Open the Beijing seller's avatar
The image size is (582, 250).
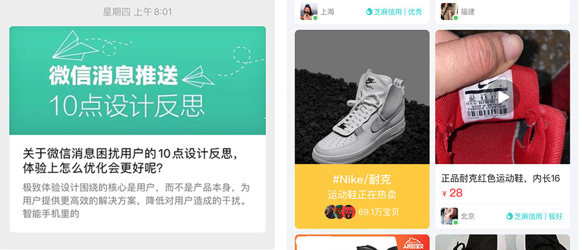click(449, 216)
